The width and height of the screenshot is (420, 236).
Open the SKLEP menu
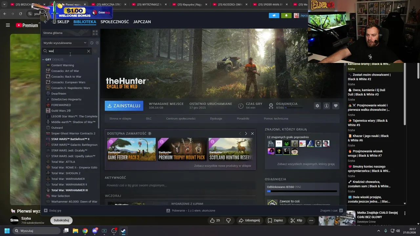pyautogui.click(x=63, y=22)
